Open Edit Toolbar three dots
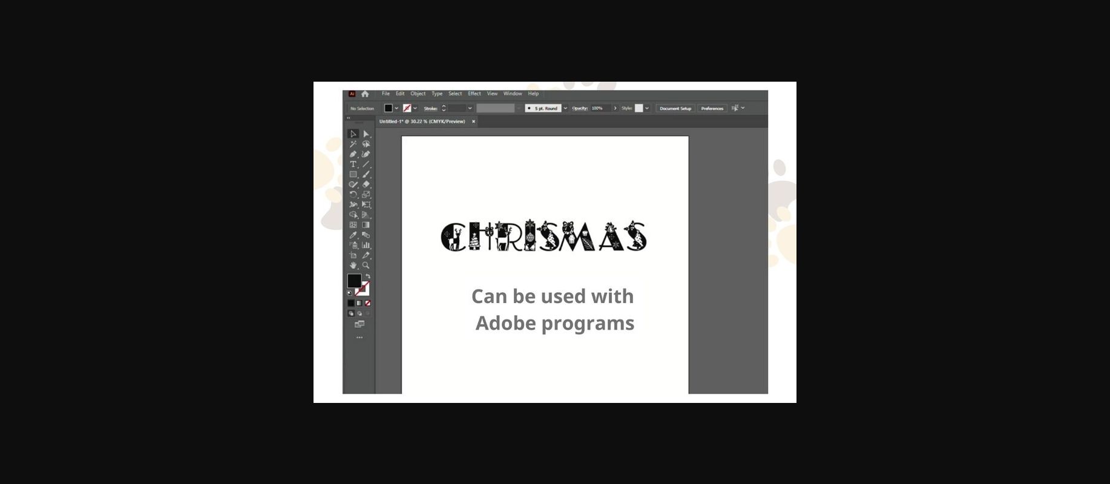This screenshot has width=1110, height=484. (x=360, y=338)
